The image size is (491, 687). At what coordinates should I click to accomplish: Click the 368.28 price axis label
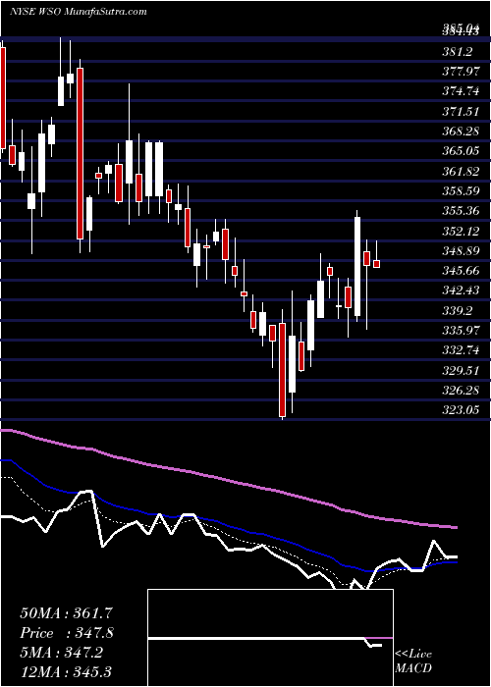[x=463, y=132]
